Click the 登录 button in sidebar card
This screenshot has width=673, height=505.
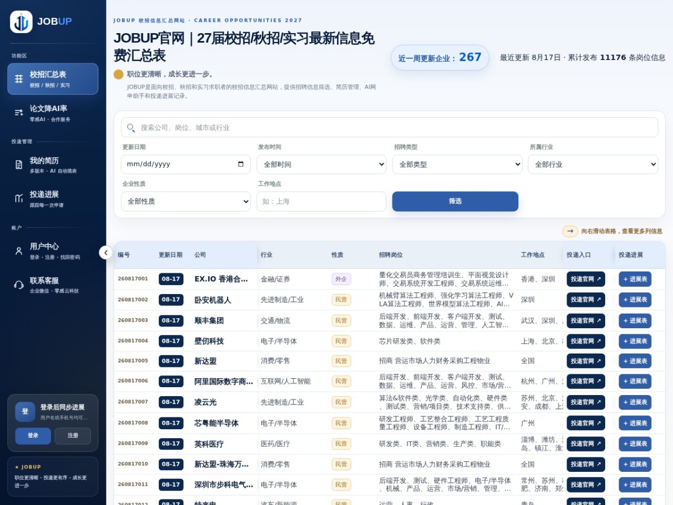(x=33, y=436)
